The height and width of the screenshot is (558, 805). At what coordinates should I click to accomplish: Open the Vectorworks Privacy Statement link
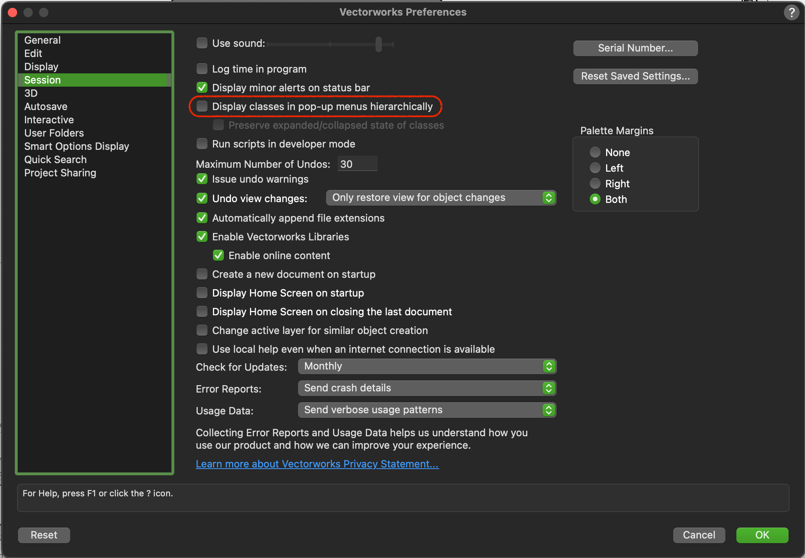[x=317, y=464]
